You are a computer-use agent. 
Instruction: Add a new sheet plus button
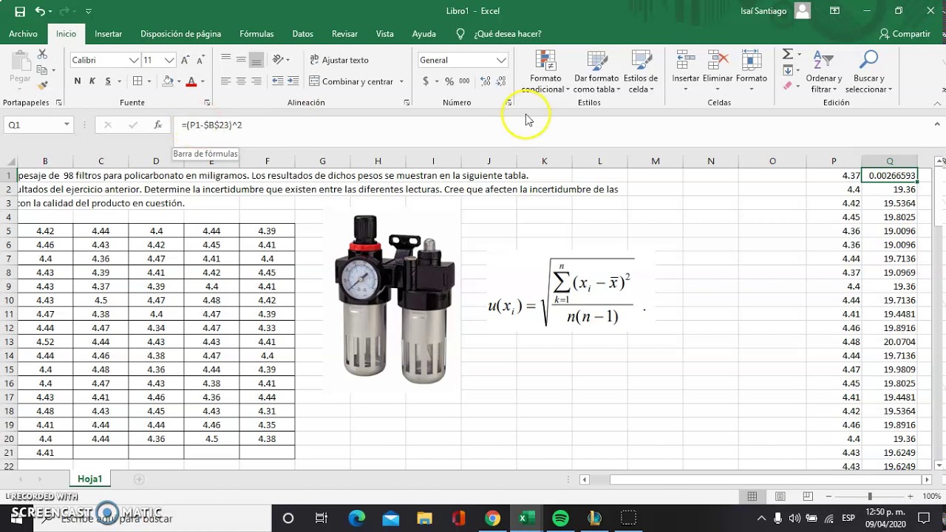tap(139, 479)
